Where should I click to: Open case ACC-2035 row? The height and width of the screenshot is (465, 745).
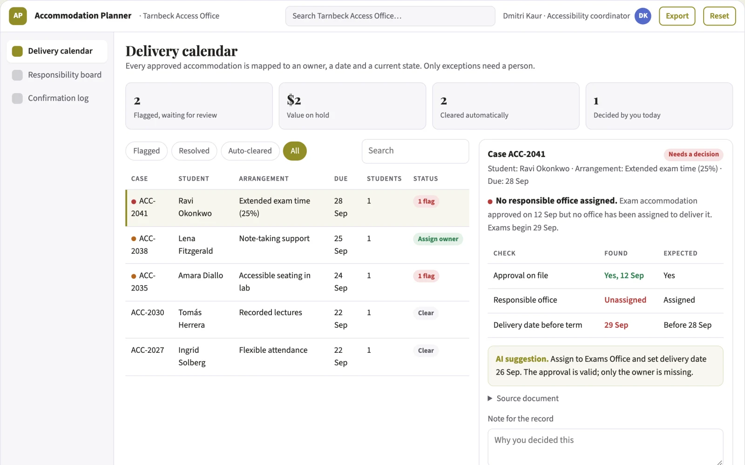297,283
